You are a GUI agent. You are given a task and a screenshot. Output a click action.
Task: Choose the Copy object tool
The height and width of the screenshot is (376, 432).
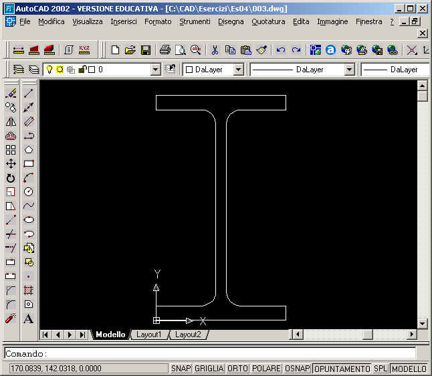tap(11, 107)
